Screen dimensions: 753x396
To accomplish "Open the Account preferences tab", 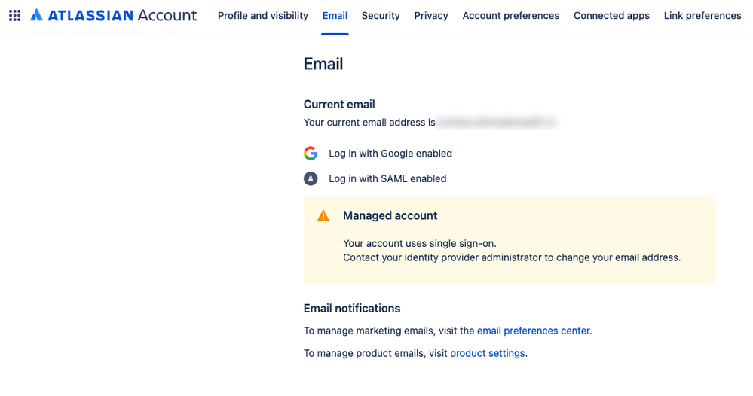I will [x=510, y=15].
